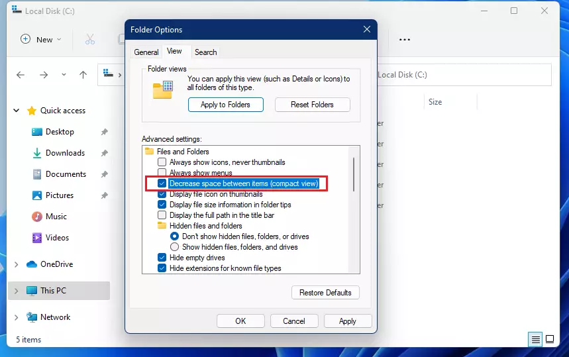Check Always show icons, never thumbnails
Image resolution: width=569 pixels, height=357 pixels.
[x=162, y=162]
